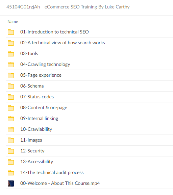
Task: Select the folder icon for 04-Crawling technology
Action: pyautogui.click(x=11, y=65)
